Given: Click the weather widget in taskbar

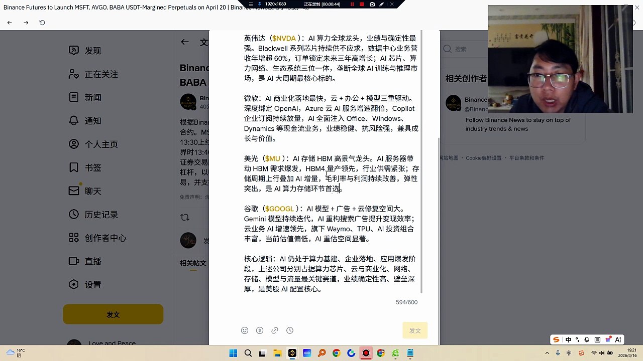Looking at the screenshot, I should click(x=15, y=353).
